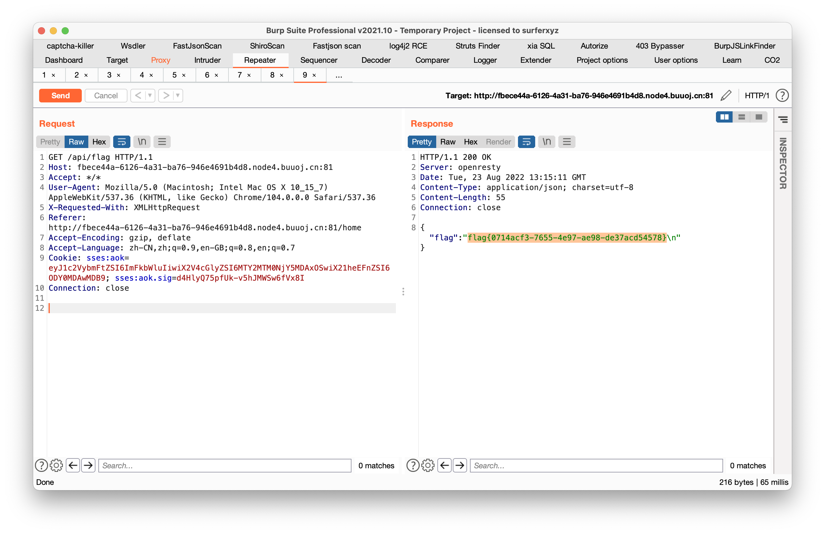The image size is (825, 534).
Task: Switch to the Intruder tab
Action: click(207, 60)
